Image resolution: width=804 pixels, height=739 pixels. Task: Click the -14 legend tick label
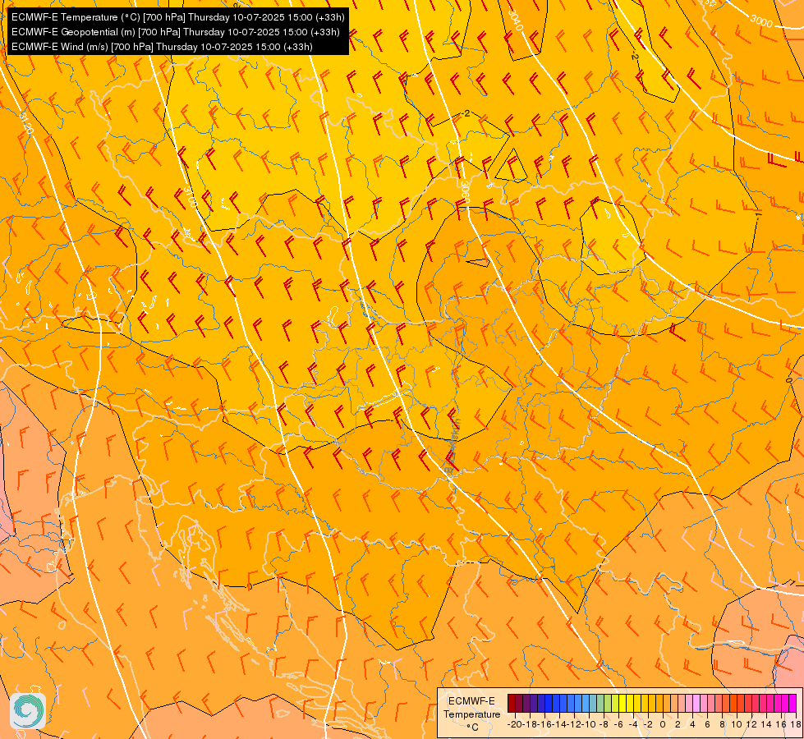click(x=559, y=724)
